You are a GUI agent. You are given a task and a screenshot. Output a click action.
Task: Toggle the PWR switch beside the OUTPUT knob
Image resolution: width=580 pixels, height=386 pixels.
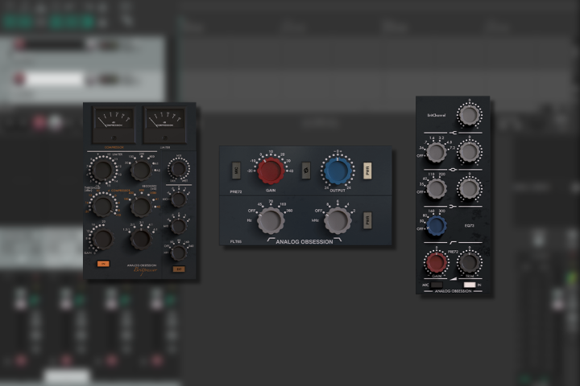[367, 170]
